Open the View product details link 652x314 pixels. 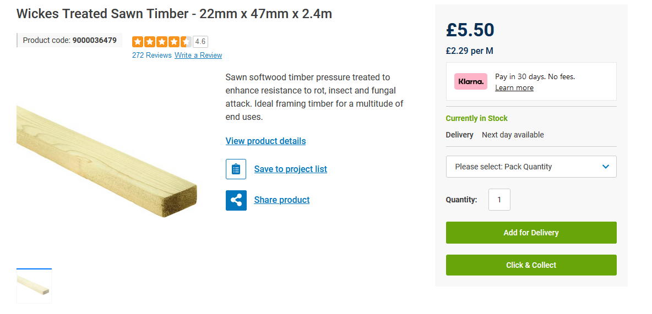tap(265, 141)
